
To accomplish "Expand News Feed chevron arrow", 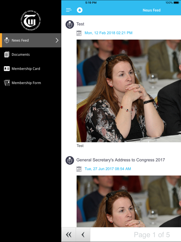I will click(x=57, y=40).
